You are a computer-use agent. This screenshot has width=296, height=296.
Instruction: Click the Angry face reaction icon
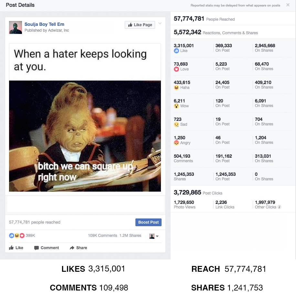click(176, 143)
